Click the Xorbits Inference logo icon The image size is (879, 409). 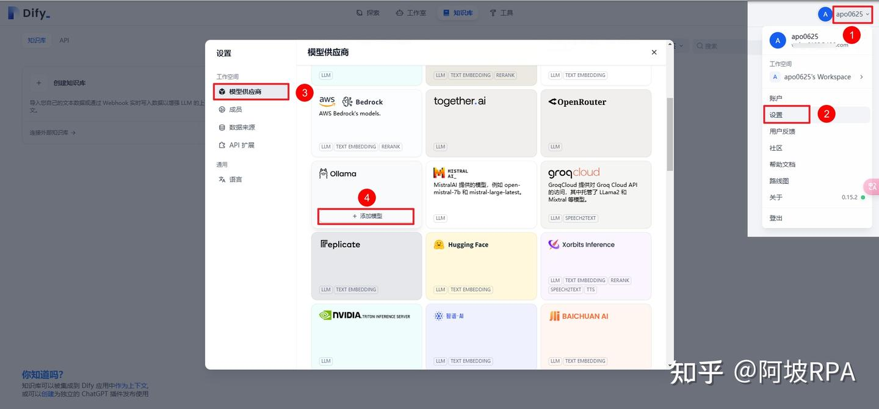[554, 244]
